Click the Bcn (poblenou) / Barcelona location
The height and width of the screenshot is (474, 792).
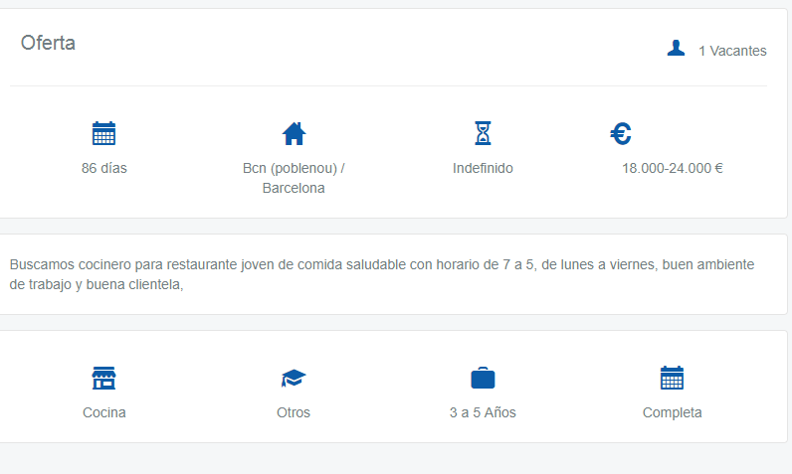pos(294,178)
